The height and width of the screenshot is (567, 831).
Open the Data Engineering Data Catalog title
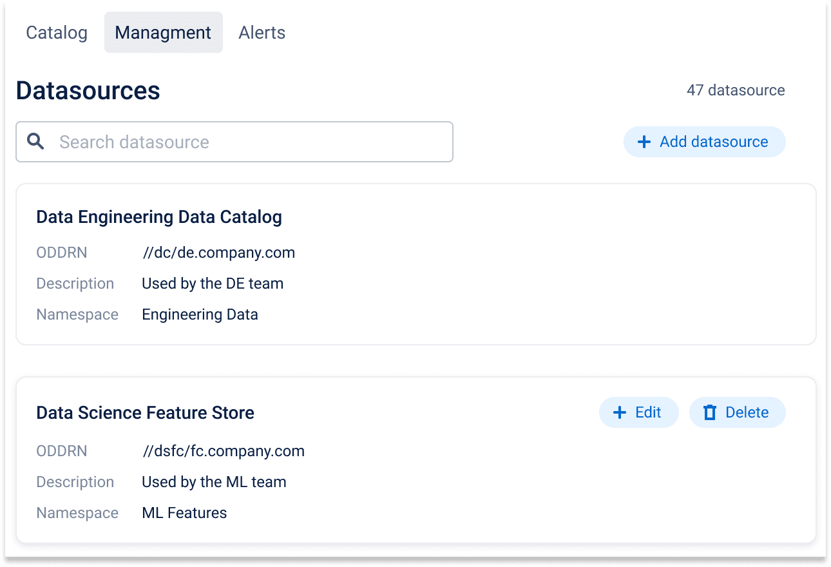pos(159,217)
